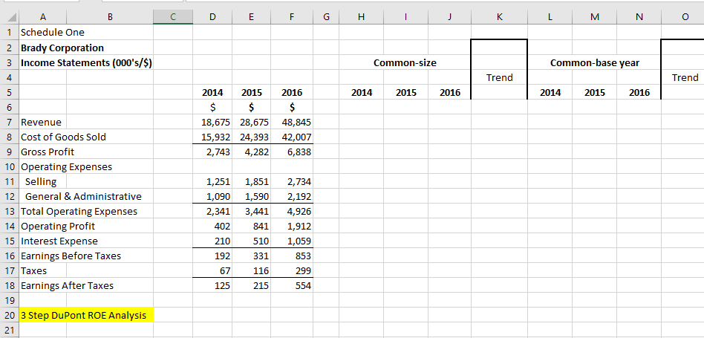Click the $ sign in column E
Screen dimensions: 704x338
click(x=252, y=107)
